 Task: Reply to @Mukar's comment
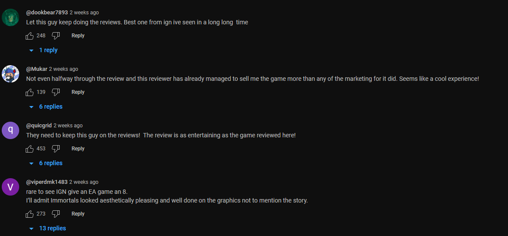pyautogui.click(x=78, y=92)
